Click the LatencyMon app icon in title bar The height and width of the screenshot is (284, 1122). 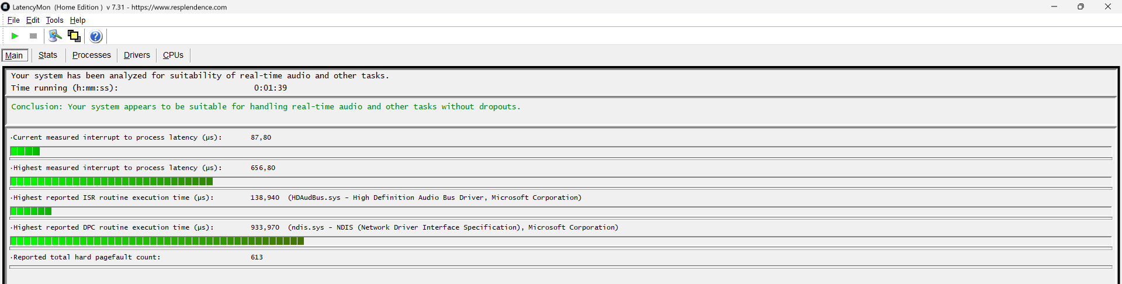coord(6,7)
